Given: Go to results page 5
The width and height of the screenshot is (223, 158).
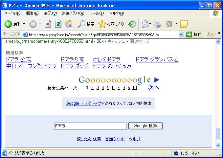Looking at the screenshot, I should point(108,87).
